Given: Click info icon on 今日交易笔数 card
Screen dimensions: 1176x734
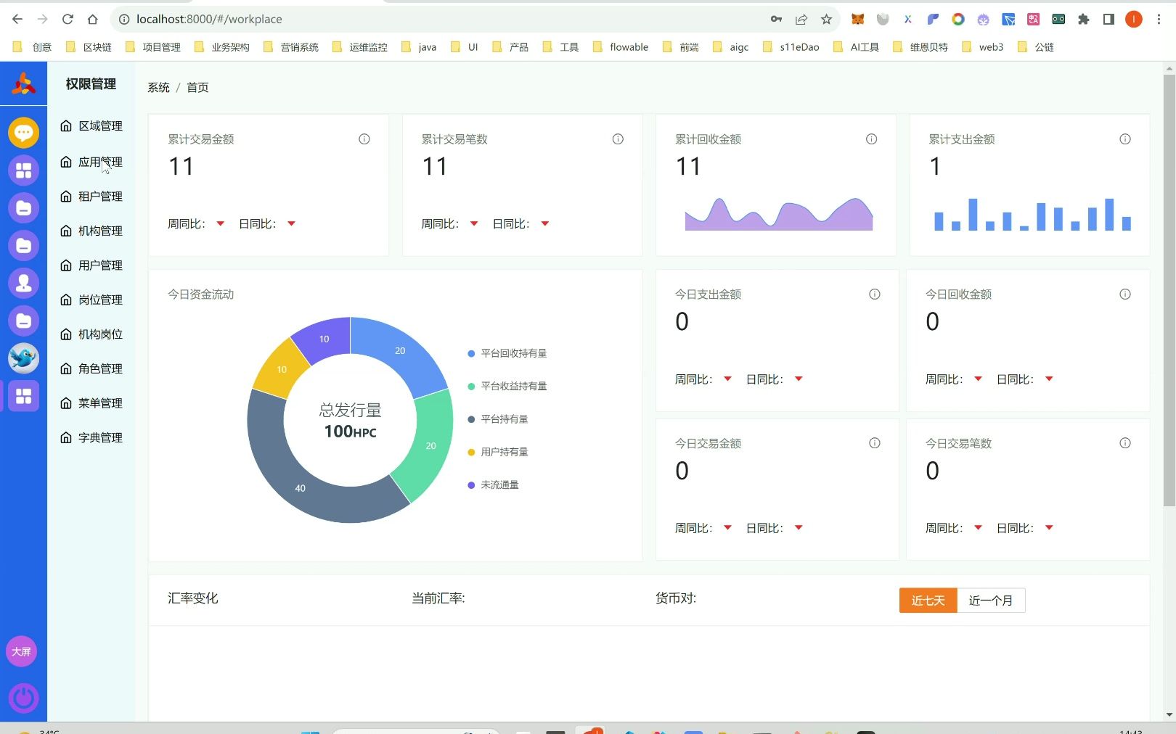Looking at the screenshot, I should (x=1125, y=443).
